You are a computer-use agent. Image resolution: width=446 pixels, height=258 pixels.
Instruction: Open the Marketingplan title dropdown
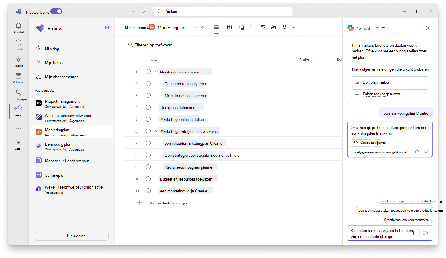pos(196,27)
